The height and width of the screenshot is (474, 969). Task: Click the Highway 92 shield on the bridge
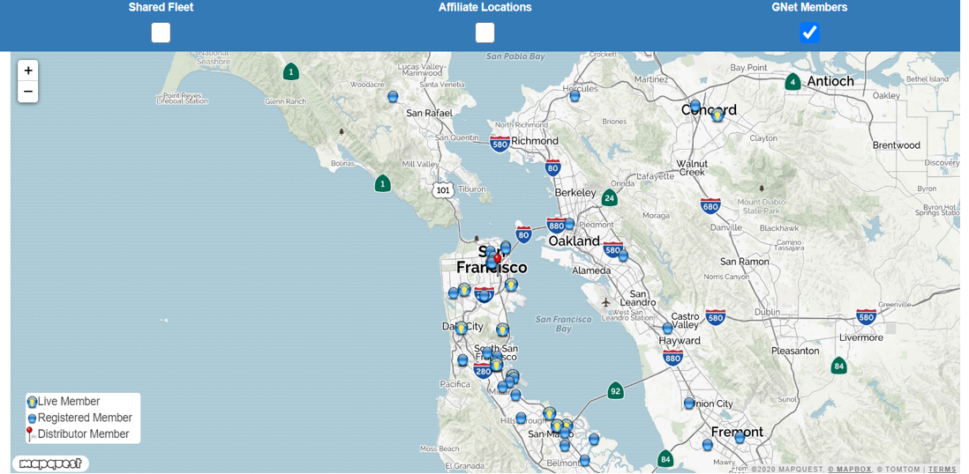[615, 390]
